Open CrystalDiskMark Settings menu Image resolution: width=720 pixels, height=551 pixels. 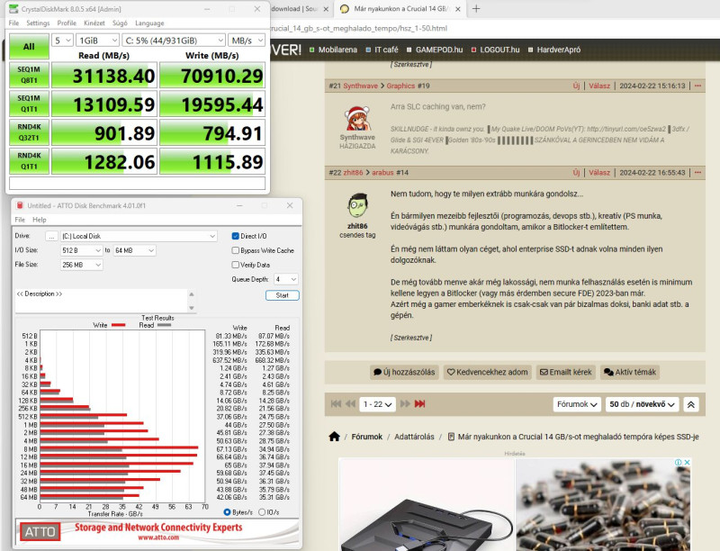point(38,23)
